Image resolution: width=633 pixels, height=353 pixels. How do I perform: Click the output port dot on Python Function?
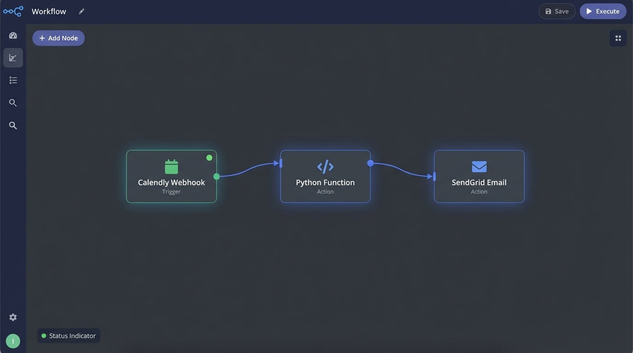pyautogui.click(x=370, y=163)
